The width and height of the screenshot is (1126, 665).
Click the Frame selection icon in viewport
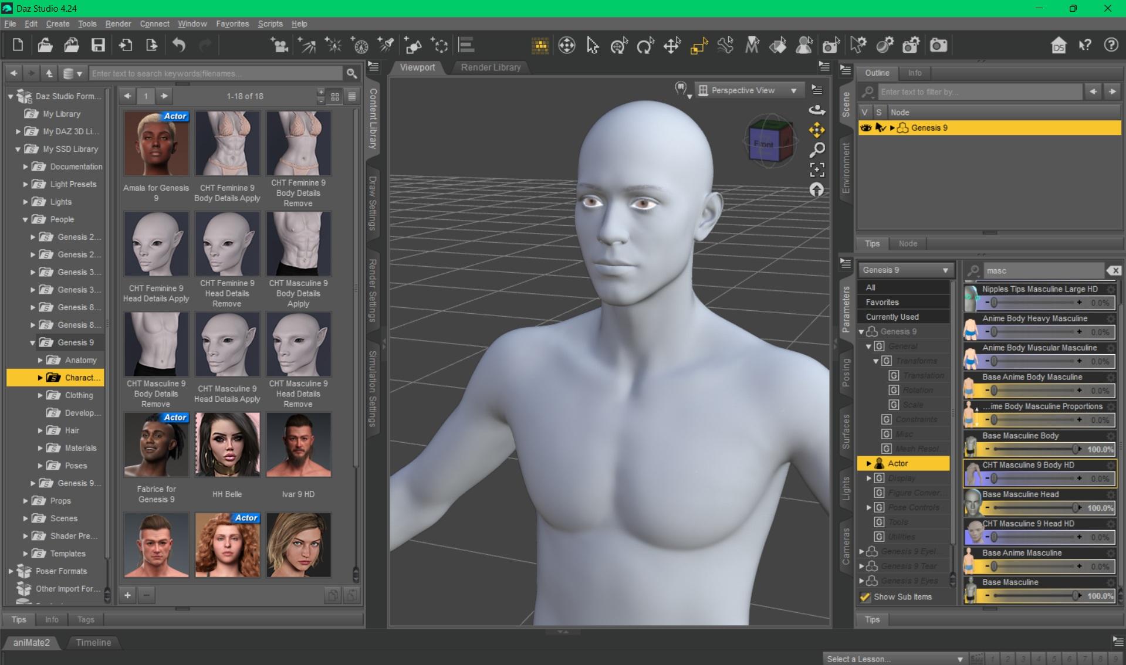(817, 170)
